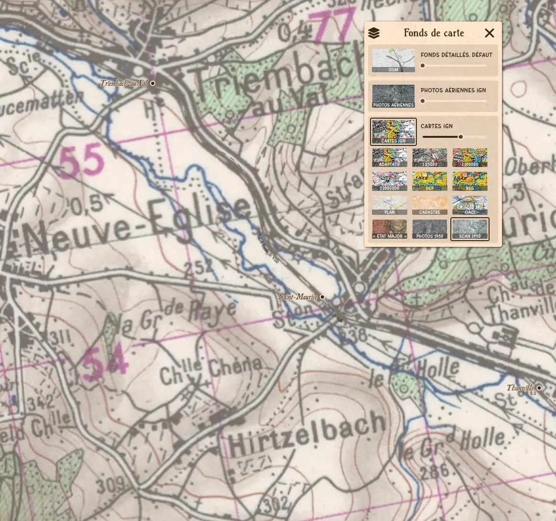This screenshot has height=521, width=556.
Task: Choose the REG map variant
Action: [469, 181]
